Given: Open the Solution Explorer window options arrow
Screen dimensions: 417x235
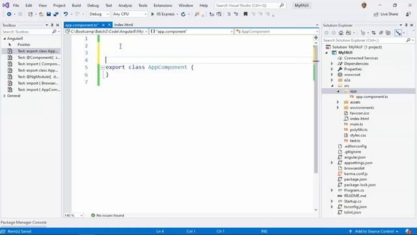Looking at the screenshot, I should [x=401, y=25].
